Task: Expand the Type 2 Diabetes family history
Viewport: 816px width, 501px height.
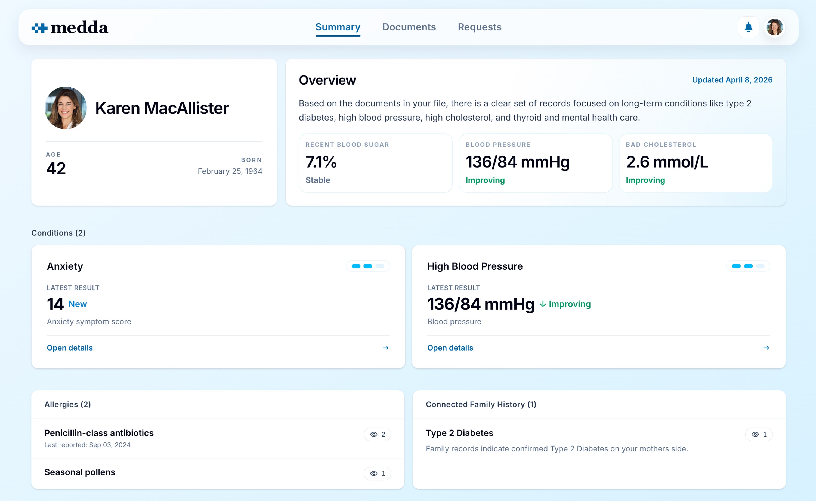Action: [459, 433]
